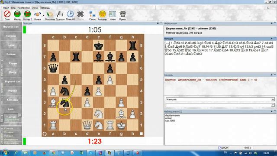Open the Окна menu
277x156 pixels.
(35, 8)
